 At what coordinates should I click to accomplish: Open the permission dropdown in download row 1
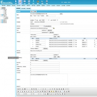click(x=84, y=40)
